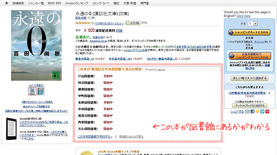Image resolution: width=277 pixels, height=155 pixels.
Task: Open ジャンル一覧 in top navigation
Action: (36, 3)
